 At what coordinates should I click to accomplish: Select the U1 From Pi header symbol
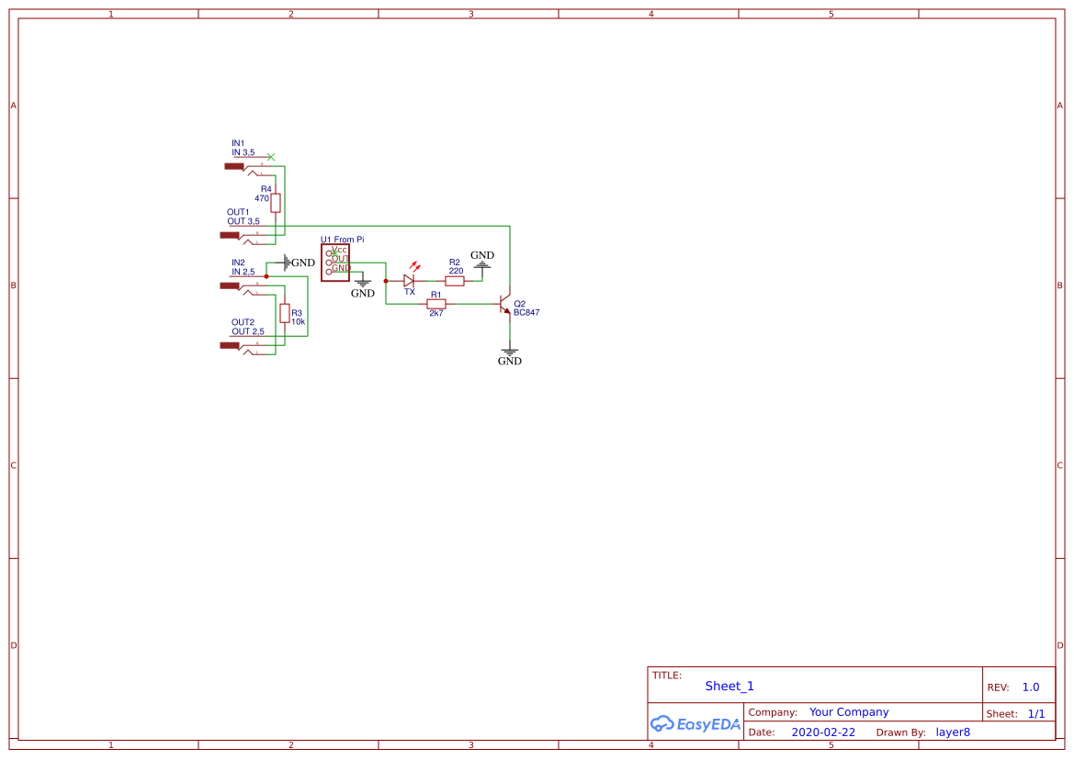point(335,262)
